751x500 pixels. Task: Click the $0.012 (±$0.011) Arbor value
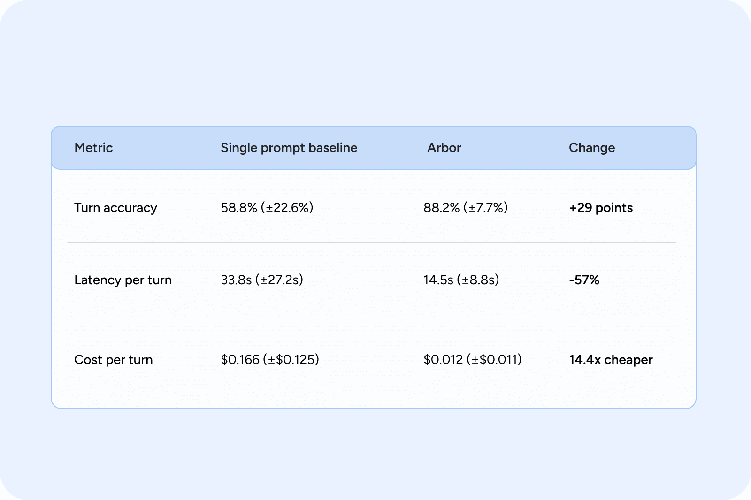(x=473, y=360)
